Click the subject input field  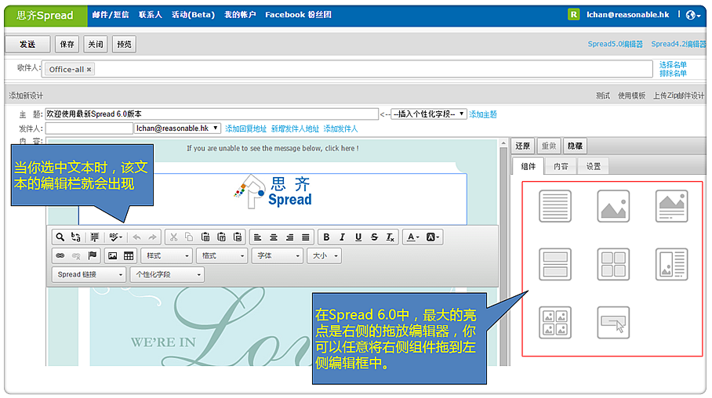point(212,114)
